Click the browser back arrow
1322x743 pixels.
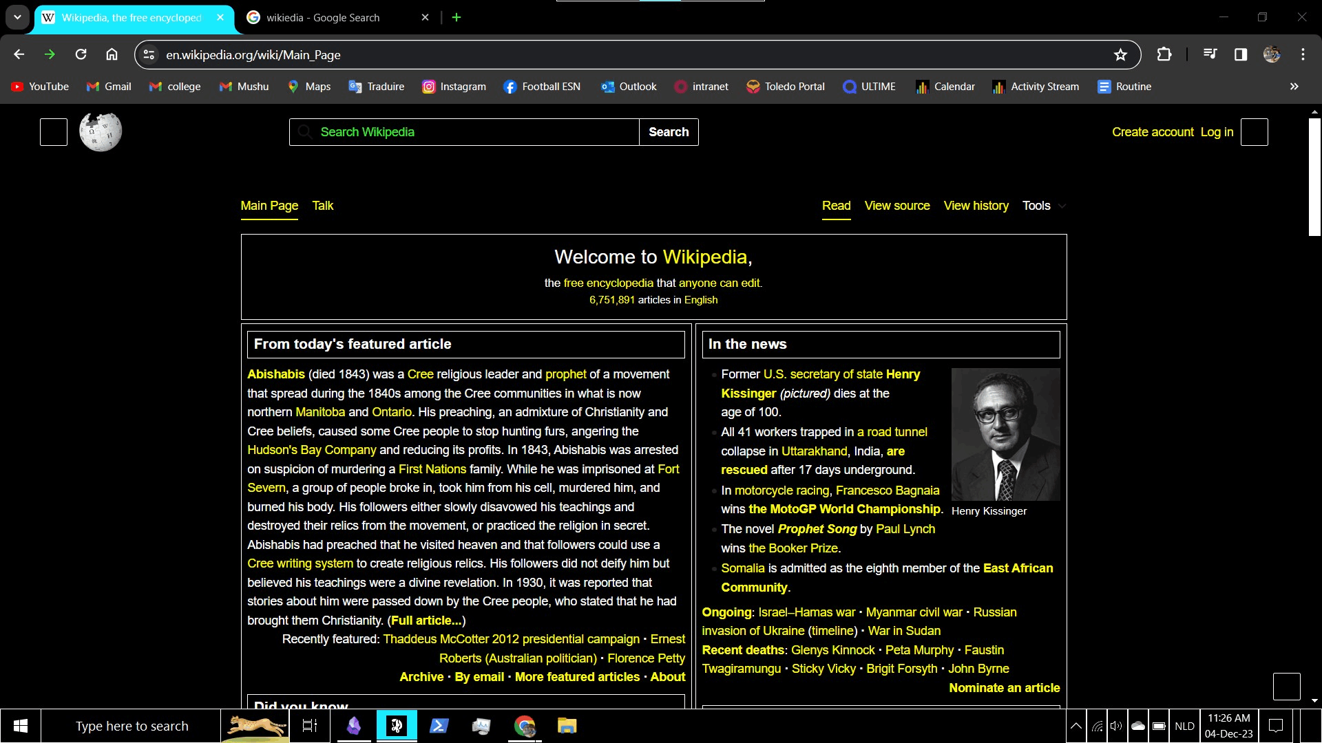point(19,54)
